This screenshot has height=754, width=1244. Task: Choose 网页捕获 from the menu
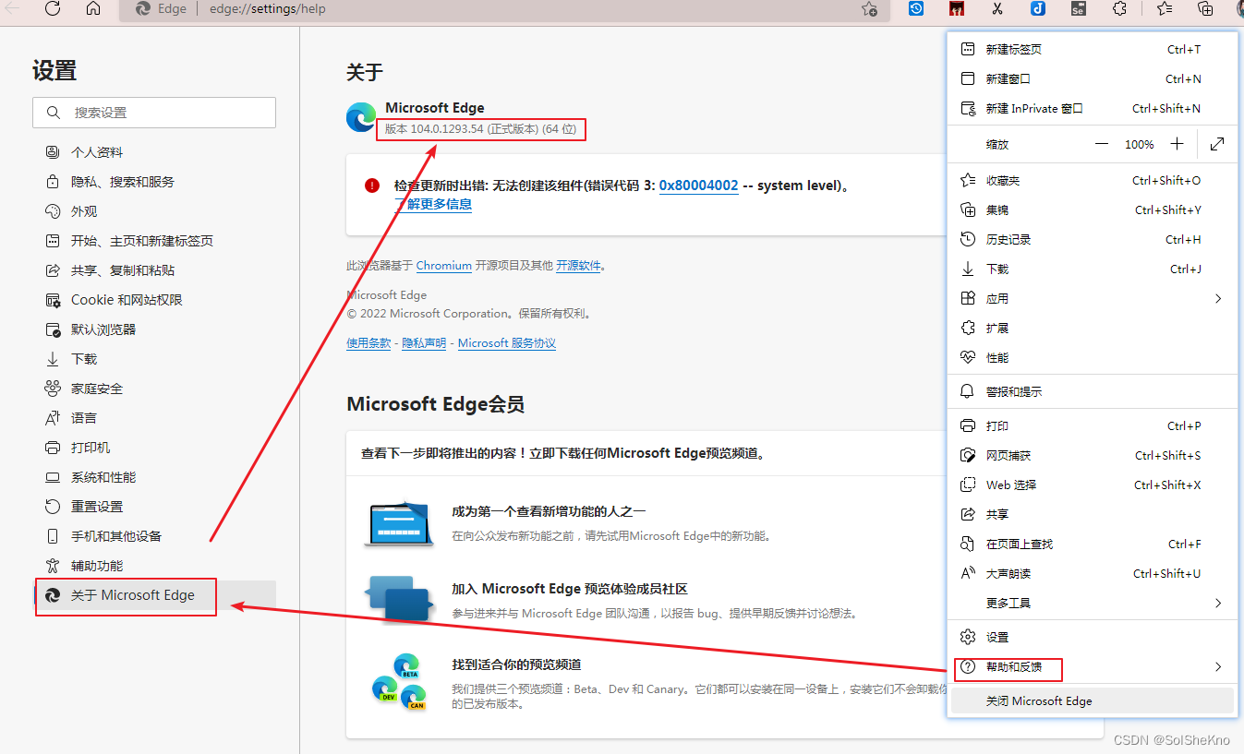(1093, 455)
